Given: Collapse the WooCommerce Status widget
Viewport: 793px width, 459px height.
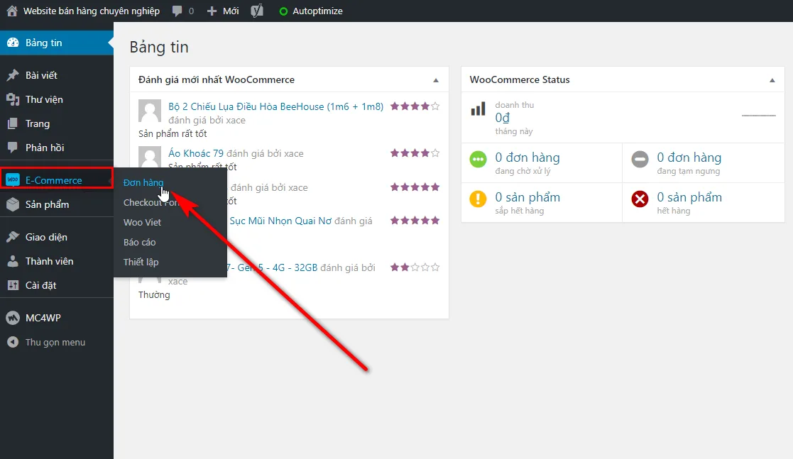Looking at the screenshot, I should coord(772,80).
